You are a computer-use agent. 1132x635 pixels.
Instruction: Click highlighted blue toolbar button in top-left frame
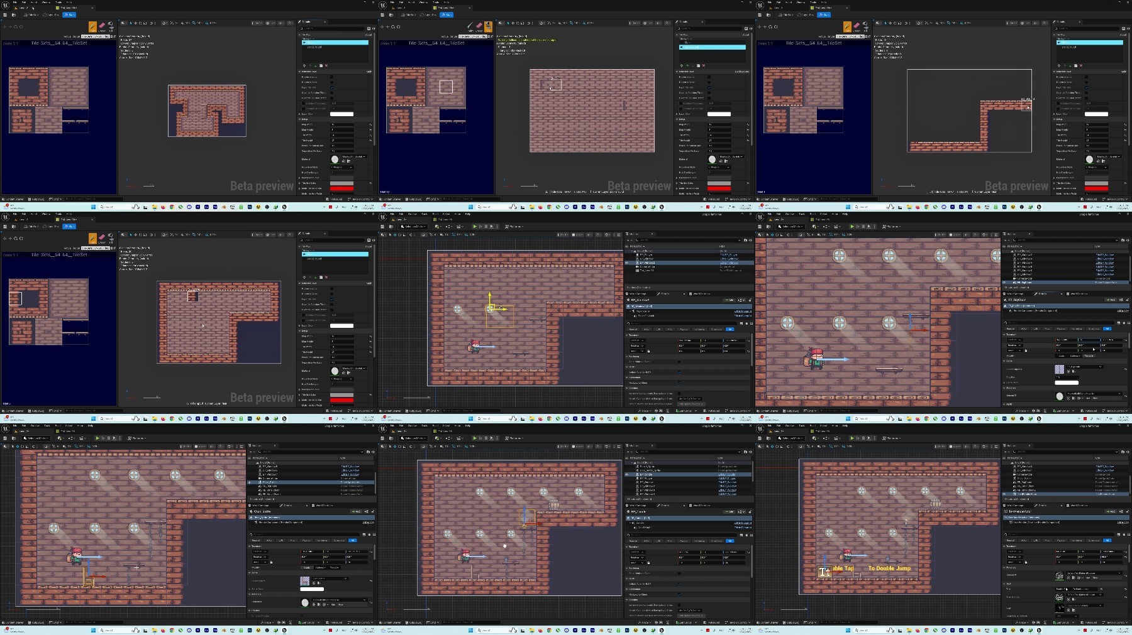(x=69, y=14)
